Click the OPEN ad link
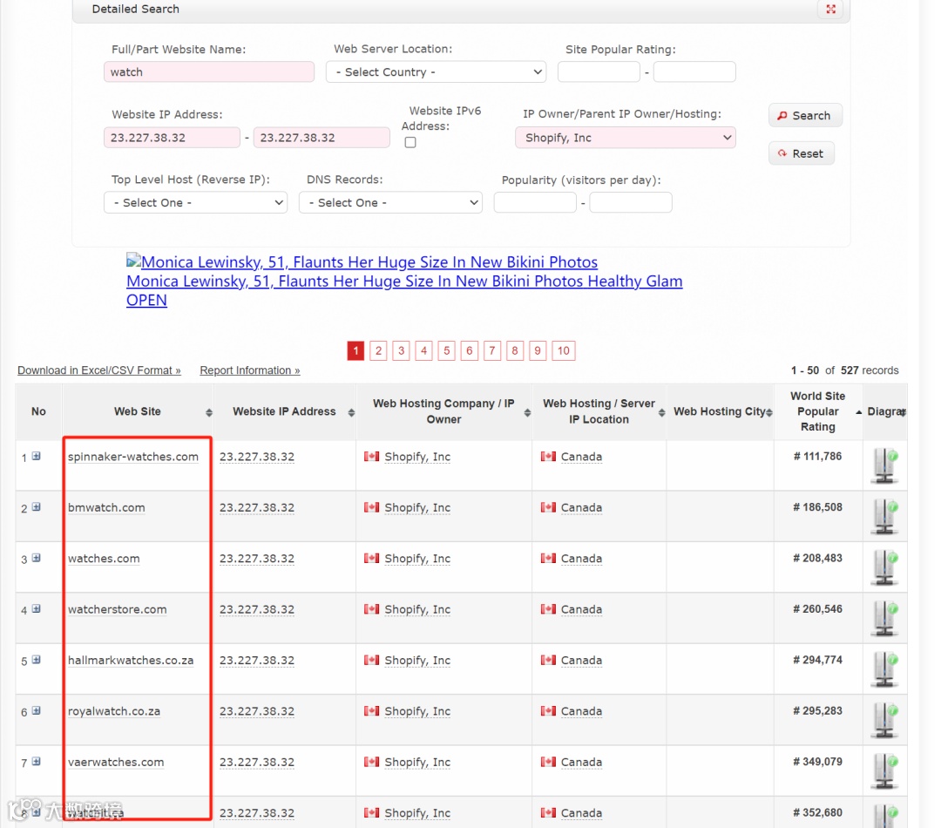The image size is (941, 828). point(146,300)
